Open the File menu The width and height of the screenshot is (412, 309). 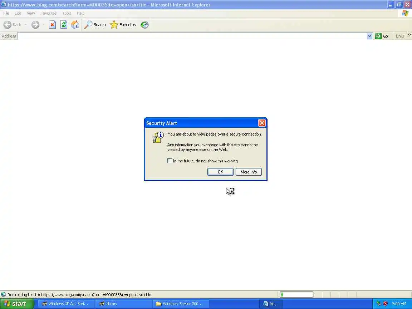pos(6,13)
